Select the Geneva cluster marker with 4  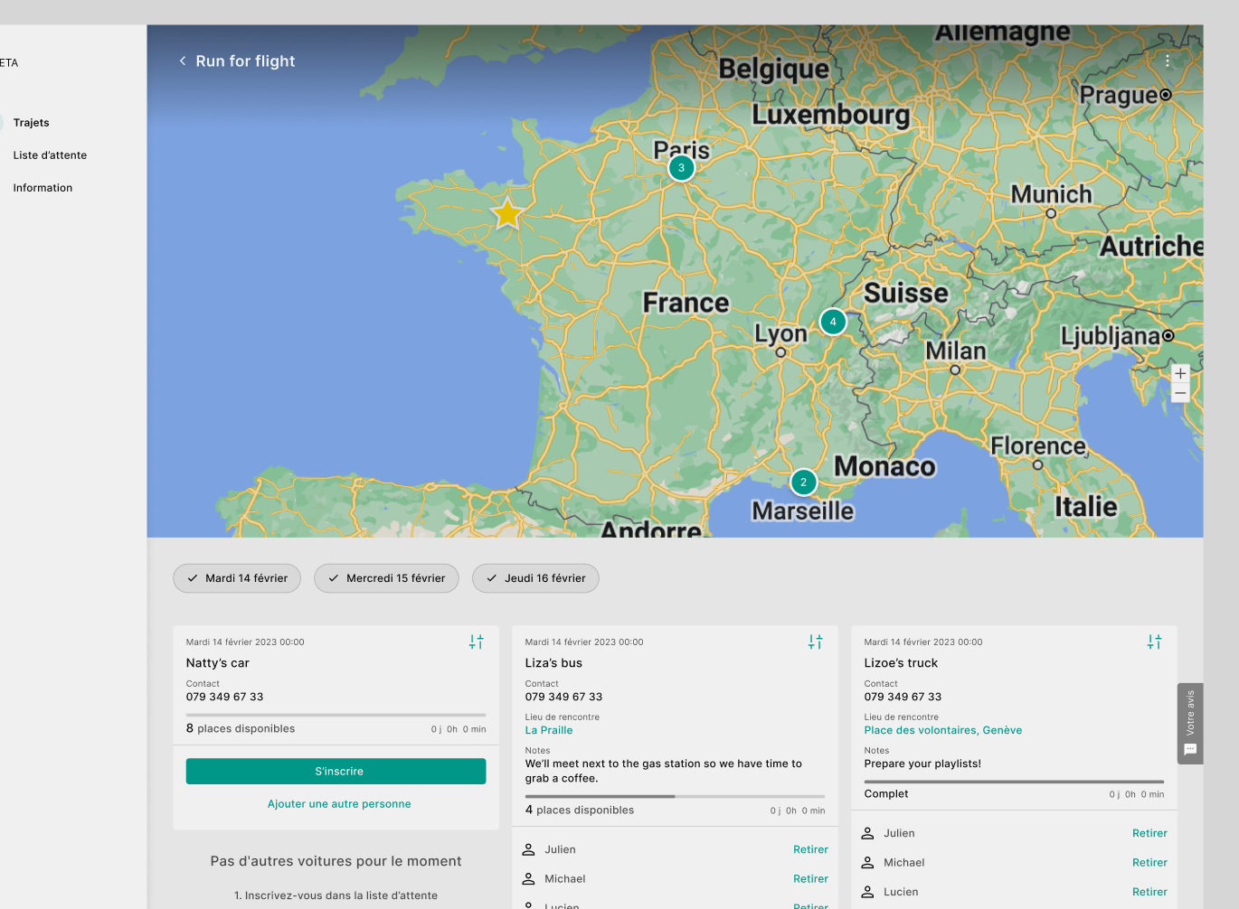coord(833,322)
